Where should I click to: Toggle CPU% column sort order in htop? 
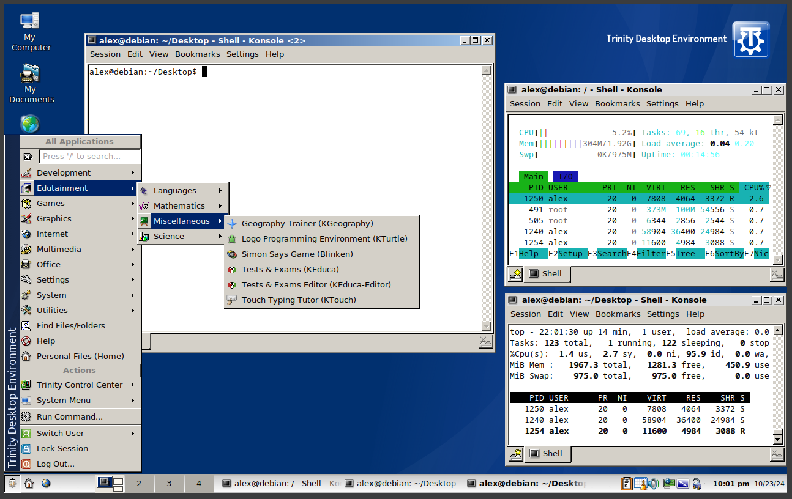point(755,188)
